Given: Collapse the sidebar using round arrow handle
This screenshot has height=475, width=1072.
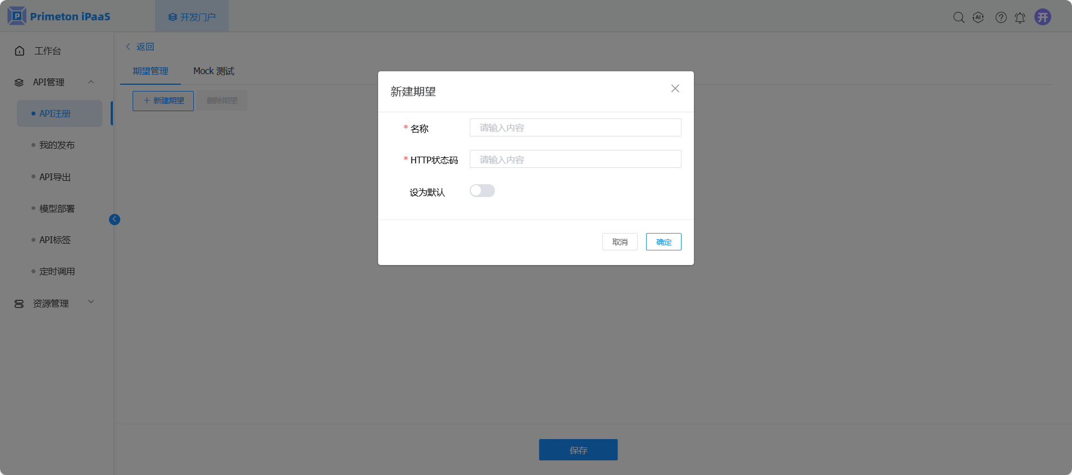Looking at the screenshot, I should point(115,220).
